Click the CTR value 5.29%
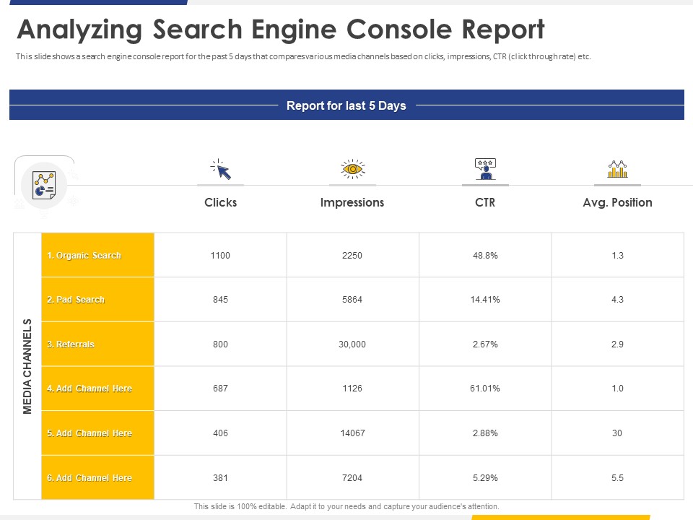 485,478
